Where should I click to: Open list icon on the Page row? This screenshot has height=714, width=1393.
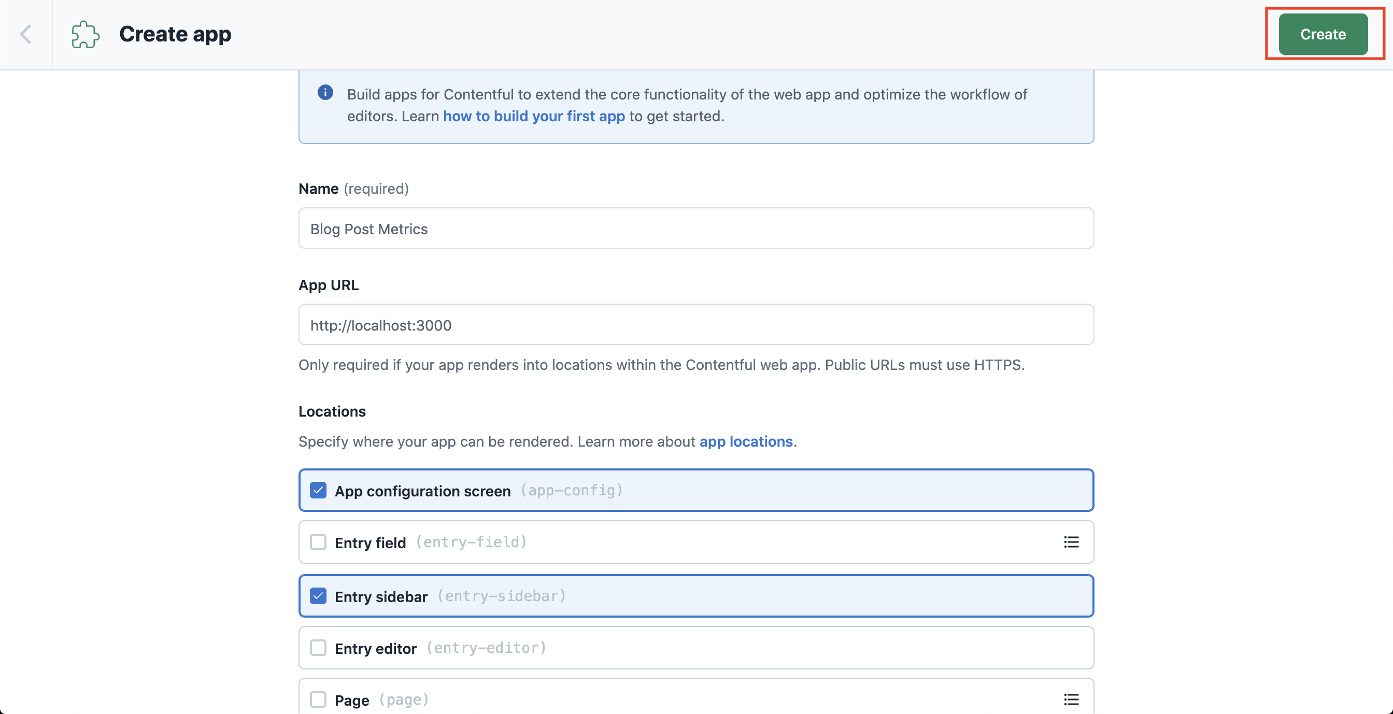pos(1071,699)
